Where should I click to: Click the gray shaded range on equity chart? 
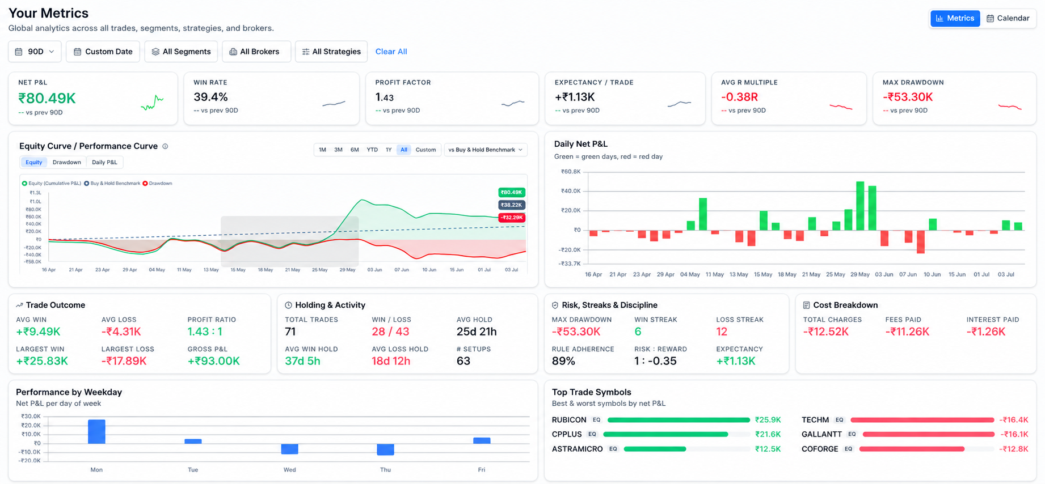289,241
